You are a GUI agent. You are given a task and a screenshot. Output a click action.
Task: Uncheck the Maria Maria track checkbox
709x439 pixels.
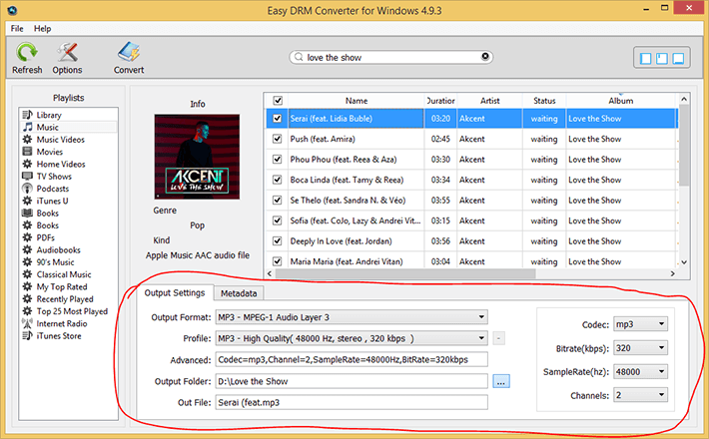(x=278, y=261)
